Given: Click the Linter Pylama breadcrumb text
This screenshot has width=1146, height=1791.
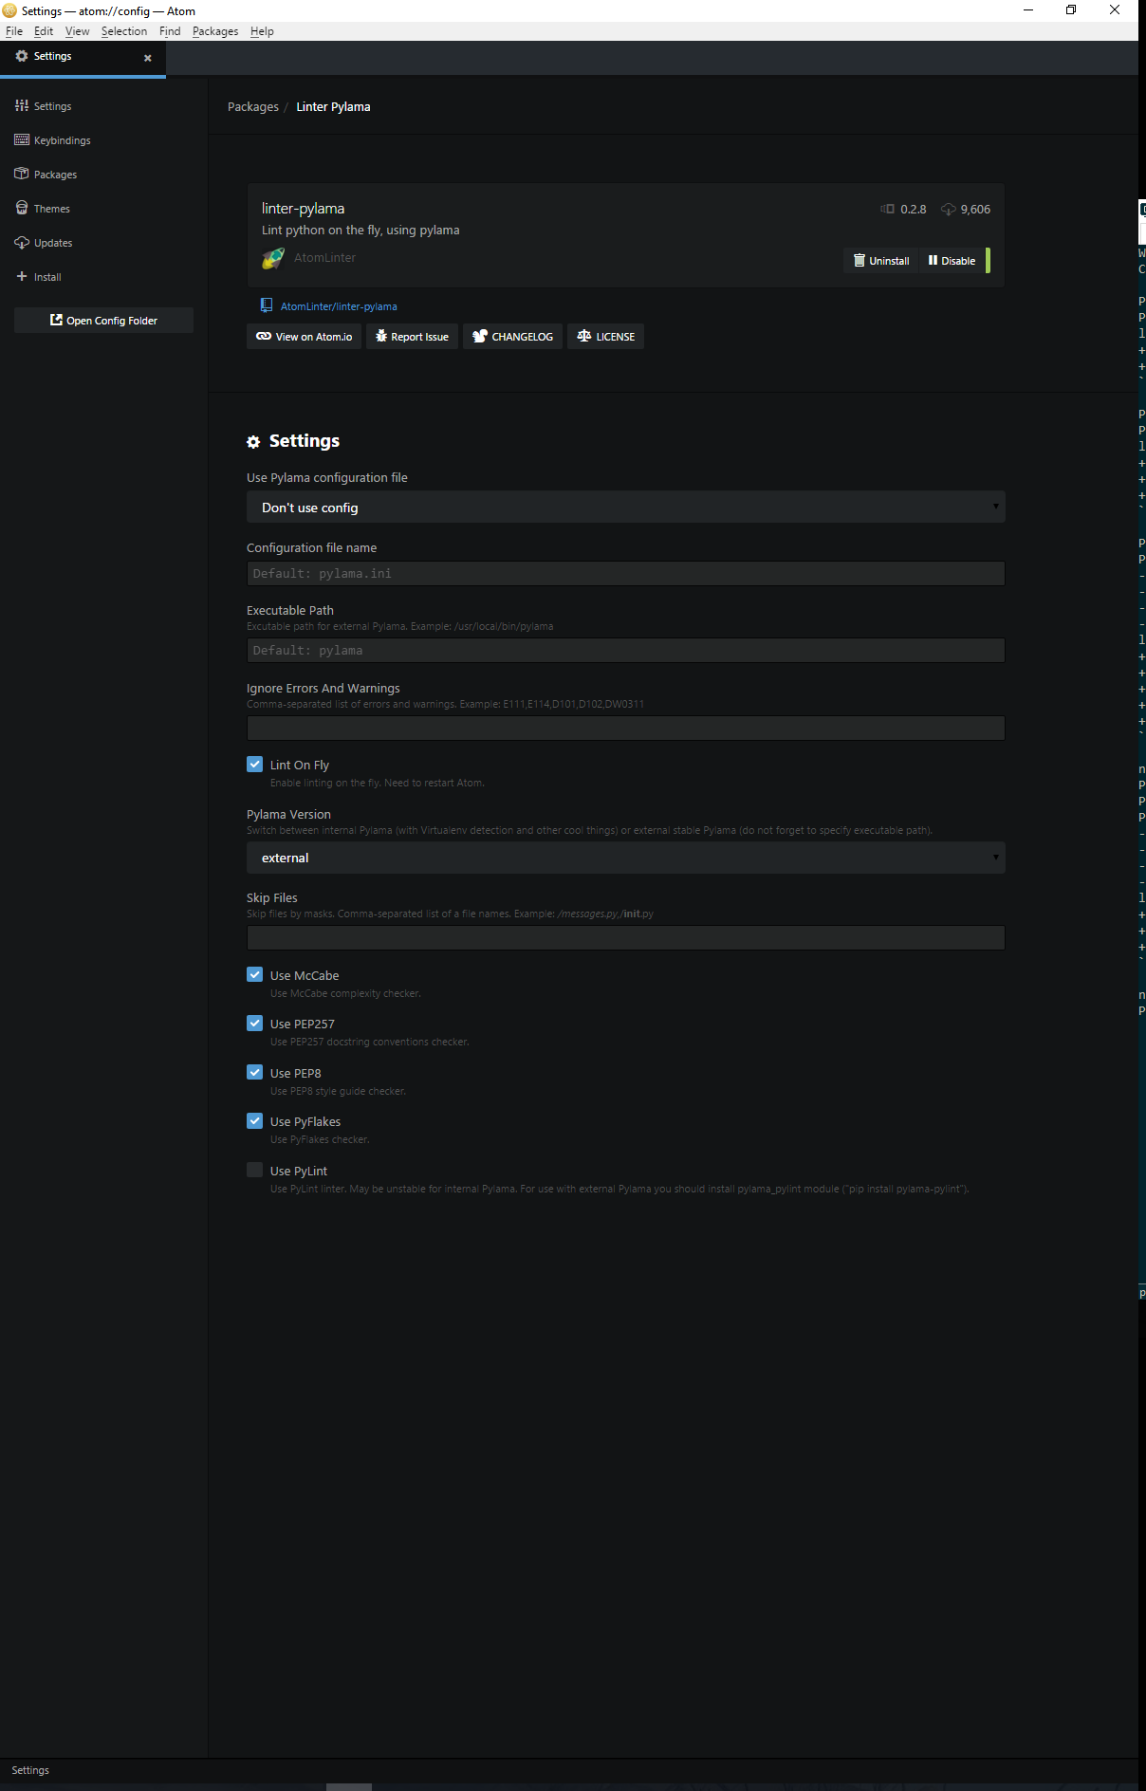Looking at the screenshot, I should pyautogui.click(x=333, y=107).
